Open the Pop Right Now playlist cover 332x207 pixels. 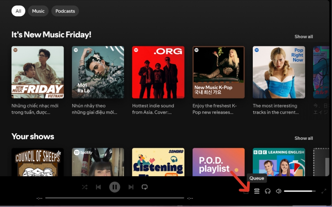(279, 72)
